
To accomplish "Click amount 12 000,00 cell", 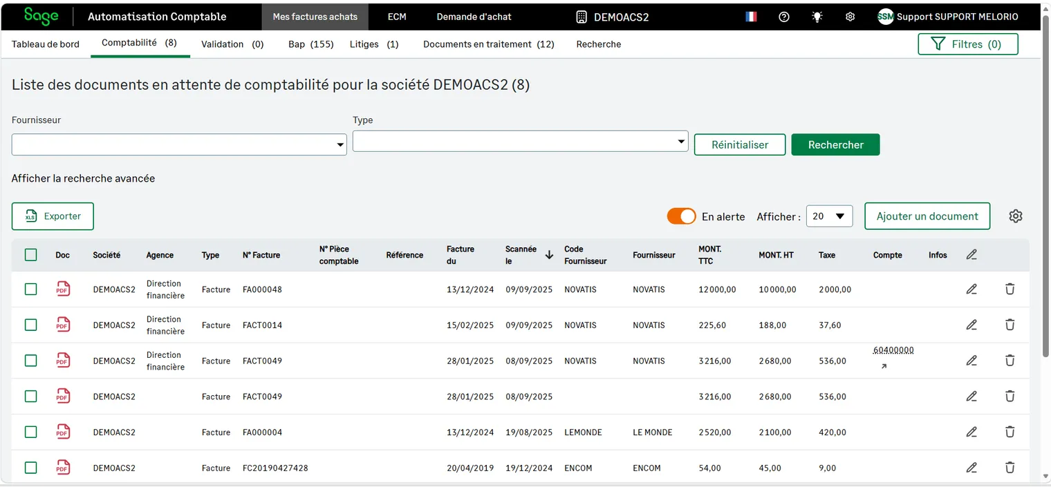I will coord(717,289).
